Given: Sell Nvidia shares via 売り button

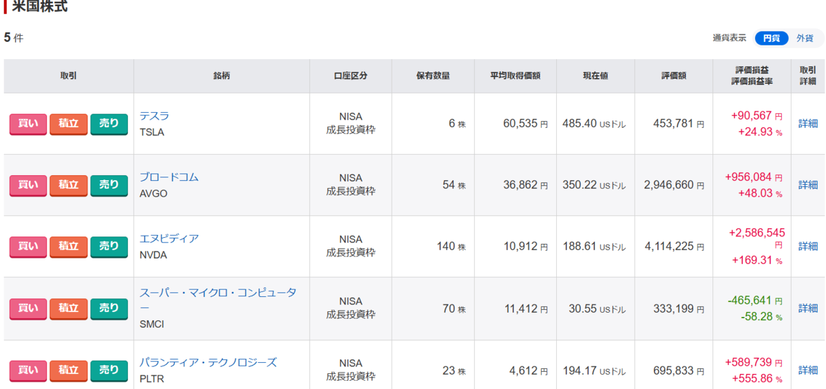Looking at the screenshot, I should coord(109,246).
